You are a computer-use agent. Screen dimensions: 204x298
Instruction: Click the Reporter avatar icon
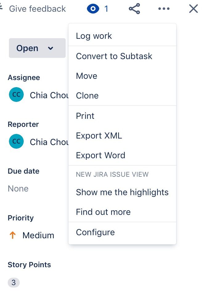[16, 142]
